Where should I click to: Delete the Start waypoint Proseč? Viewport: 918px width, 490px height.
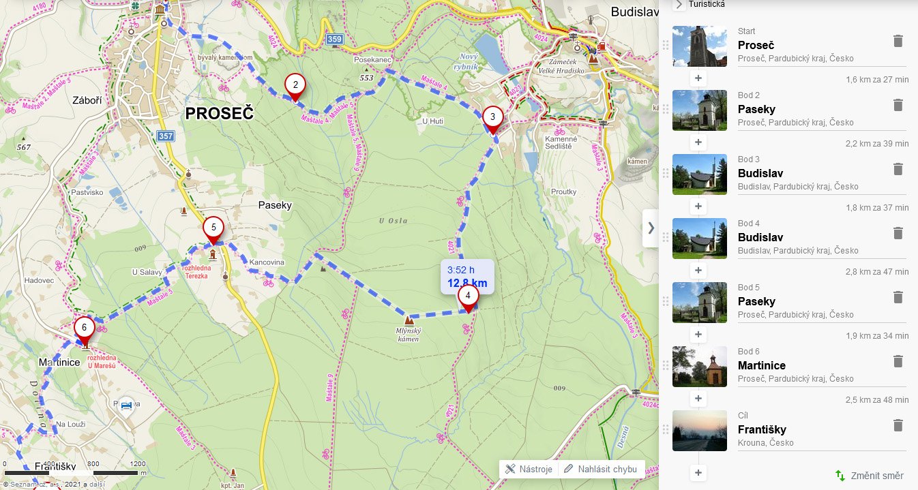(898, 42)
